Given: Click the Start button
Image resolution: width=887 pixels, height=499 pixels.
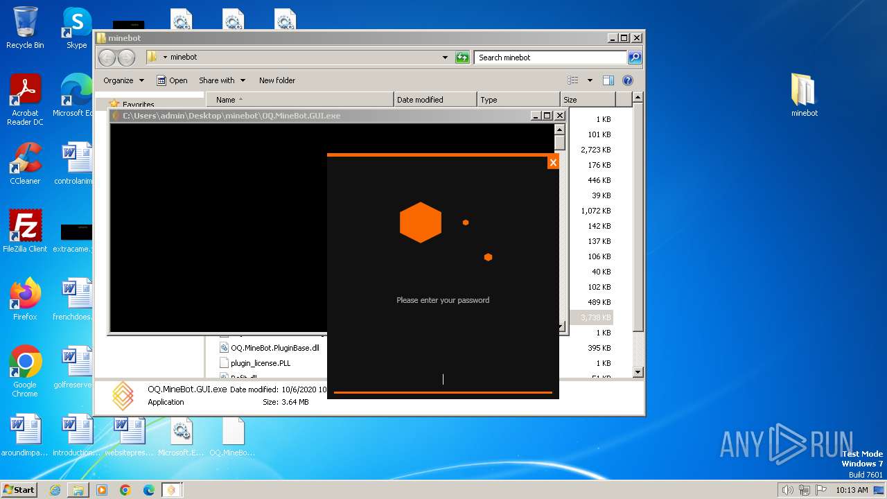Looking at the screenshot, I should tap(19, 489).
